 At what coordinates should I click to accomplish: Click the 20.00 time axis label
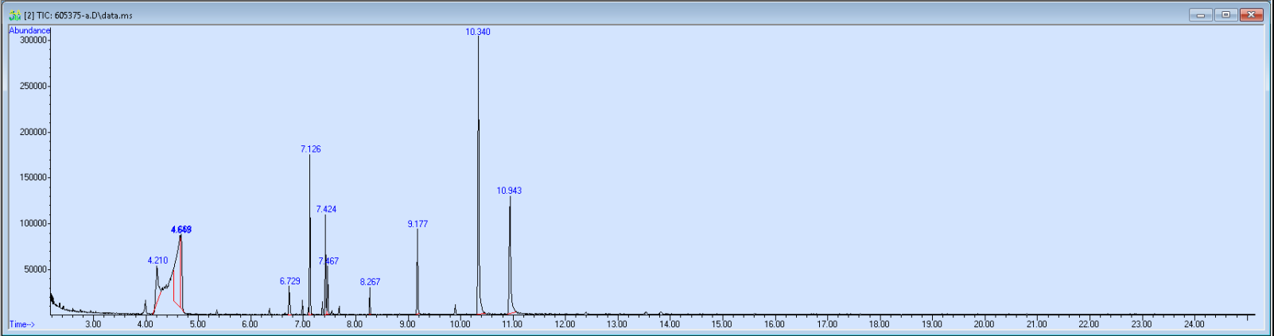(985, 324)
